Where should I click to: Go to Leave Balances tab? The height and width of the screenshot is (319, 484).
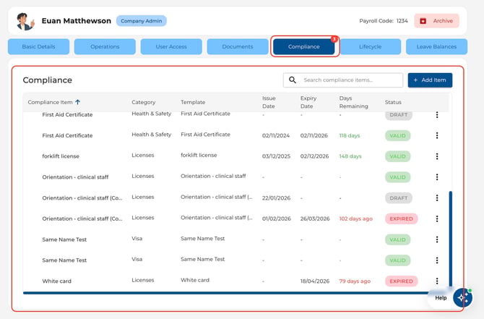pyautogui.click(x=436, y=47)
